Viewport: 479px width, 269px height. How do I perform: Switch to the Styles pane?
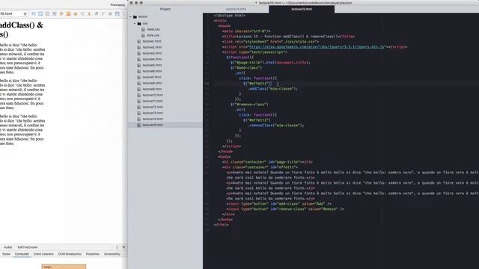6,254
